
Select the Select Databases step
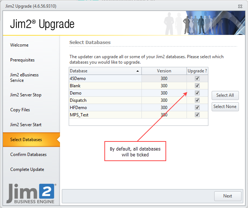pos(31,140)
